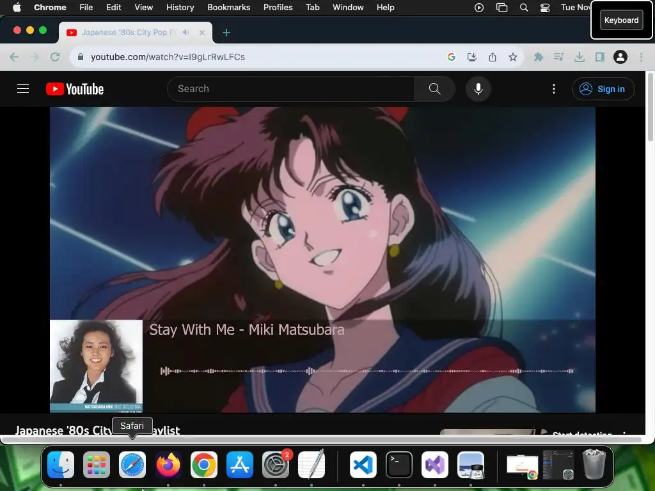Install app via the address bar icon
Screen dimensions: 655x491
tap(472, 57)
